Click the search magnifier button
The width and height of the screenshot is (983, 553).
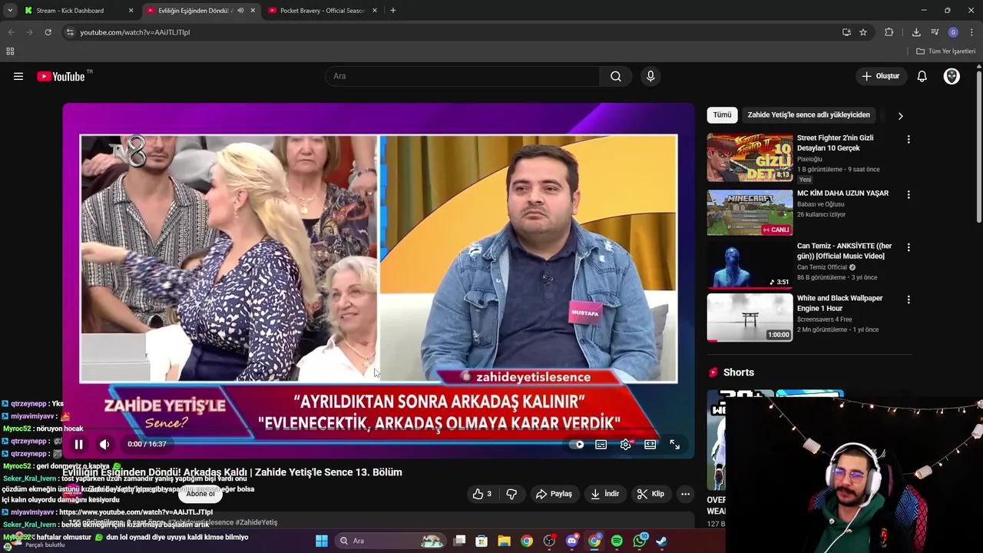616,76
